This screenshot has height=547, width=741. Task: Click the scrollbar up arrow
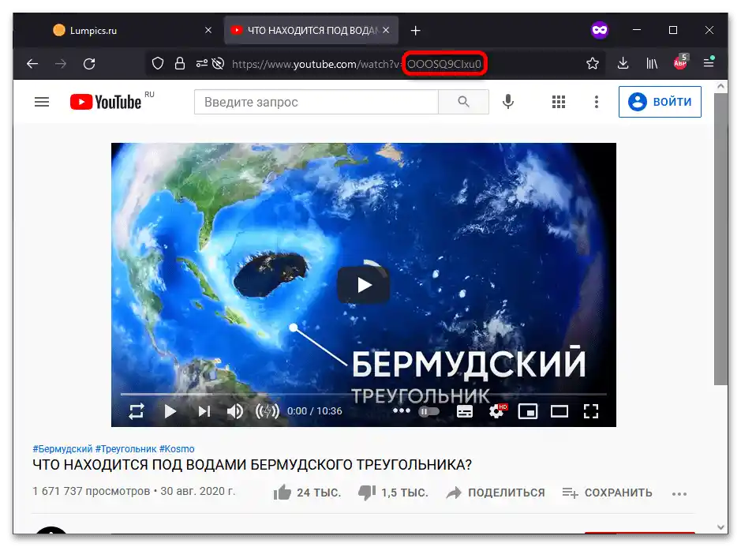[720, 86]
